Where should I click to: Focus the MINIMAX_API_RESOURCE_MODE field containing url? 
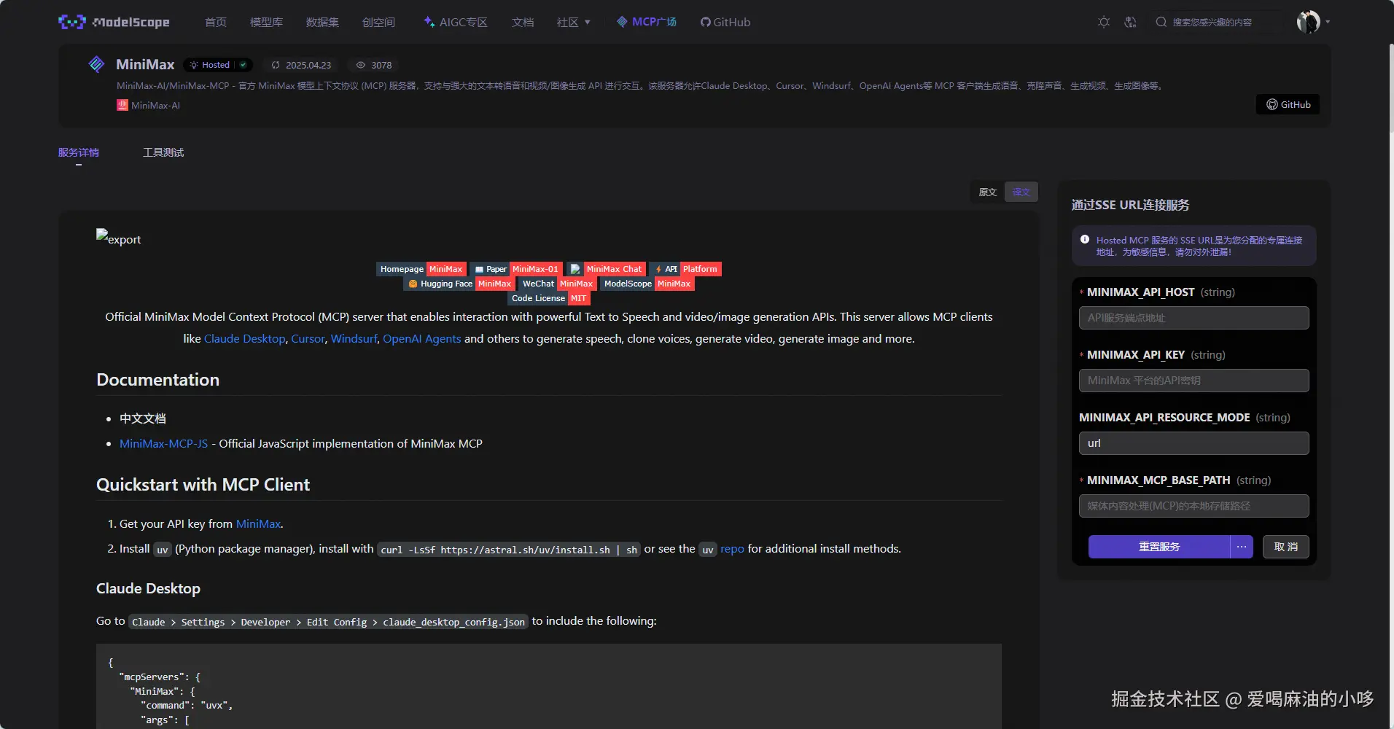1194,443
